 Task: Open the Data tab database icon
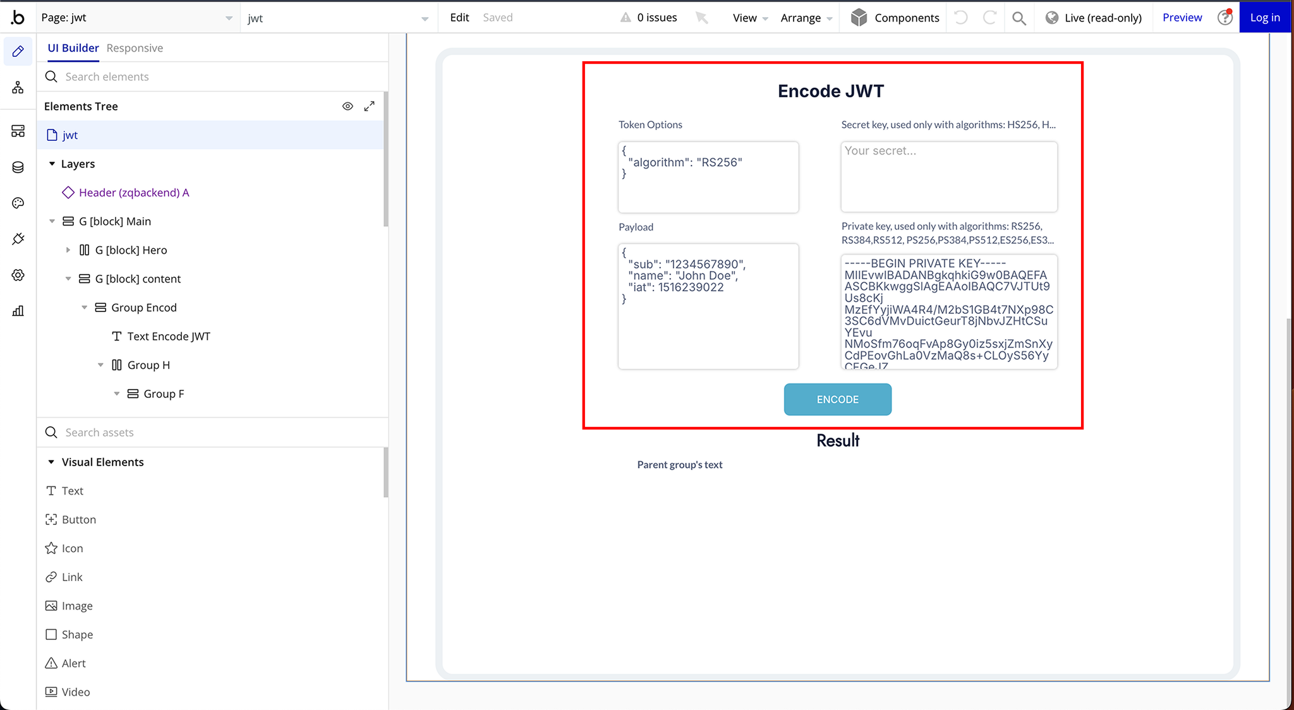(x=18, y=167)
